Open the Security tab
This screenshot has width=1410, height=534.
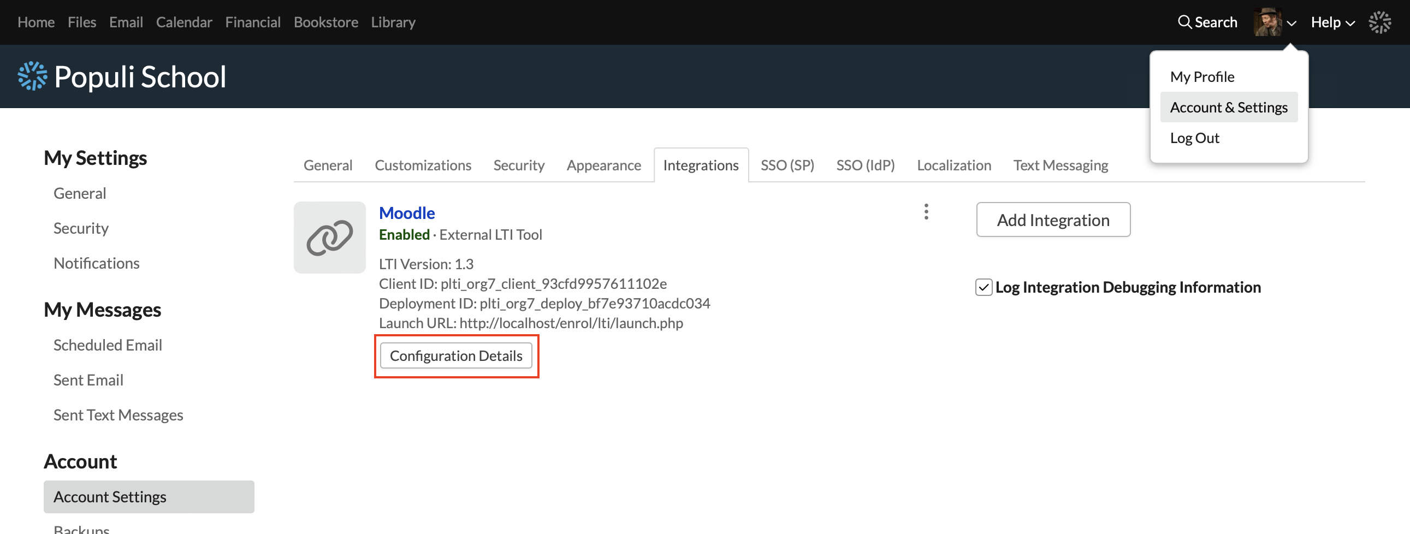(519, 165)
